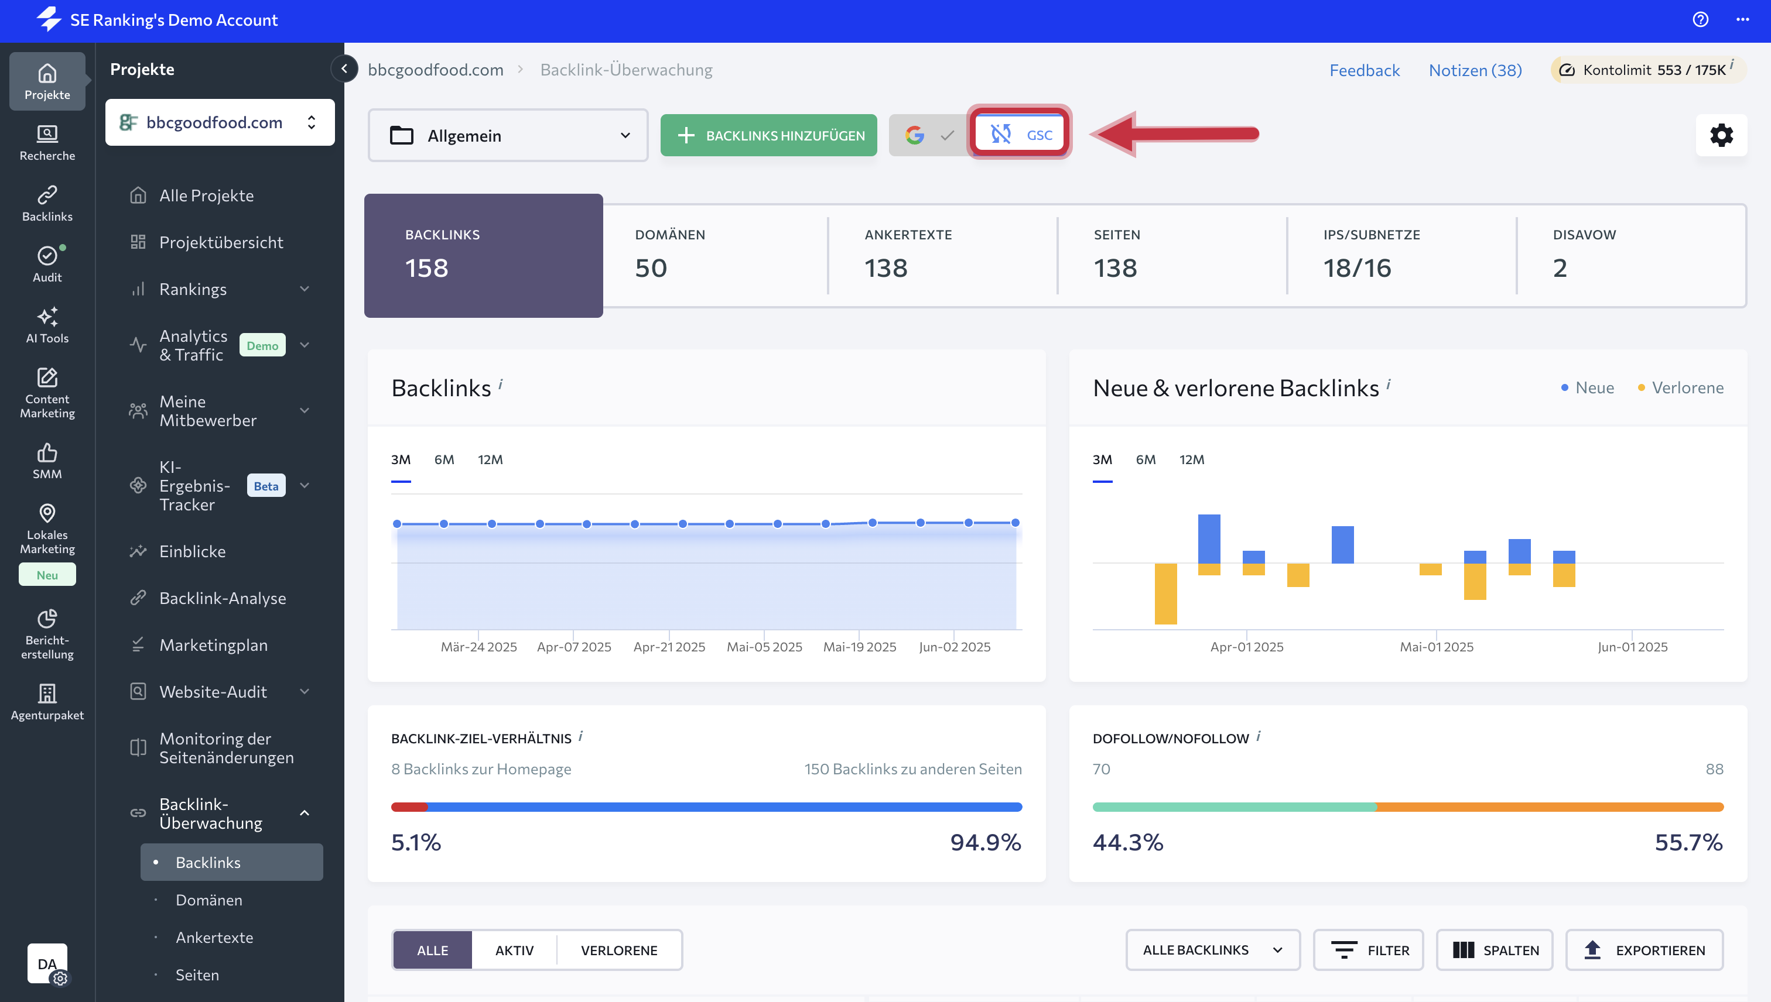The image size is (1771, 1002).
Task: Open the Domänen submenu item
Action: [232, 900]
